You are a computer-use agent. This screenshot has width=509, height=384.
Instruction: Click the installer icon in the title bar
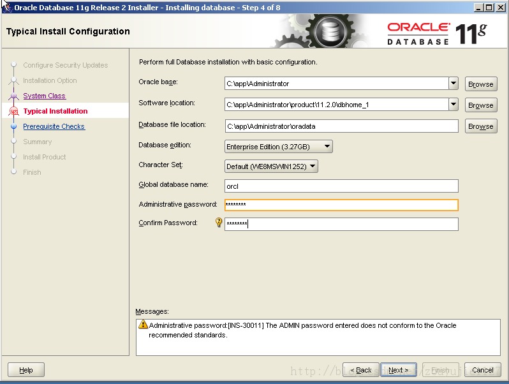[8, 7]
